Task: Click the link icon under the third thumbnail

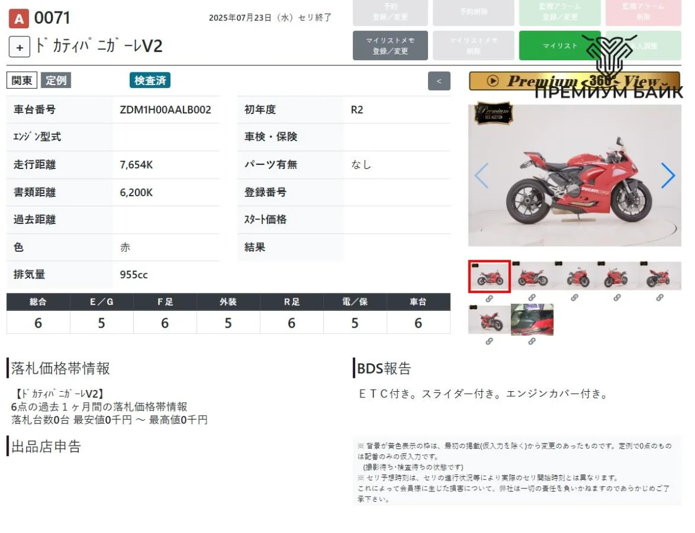Action: tap(575, 297)
